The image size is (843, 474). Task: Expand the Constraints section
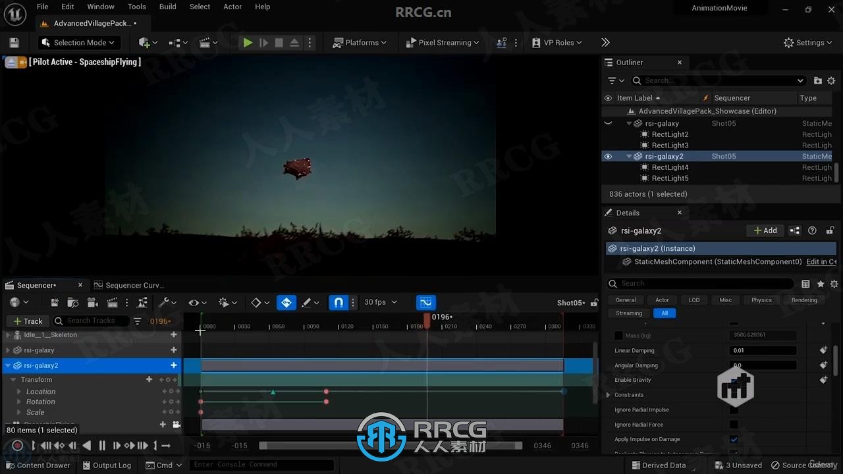point(608,395)
